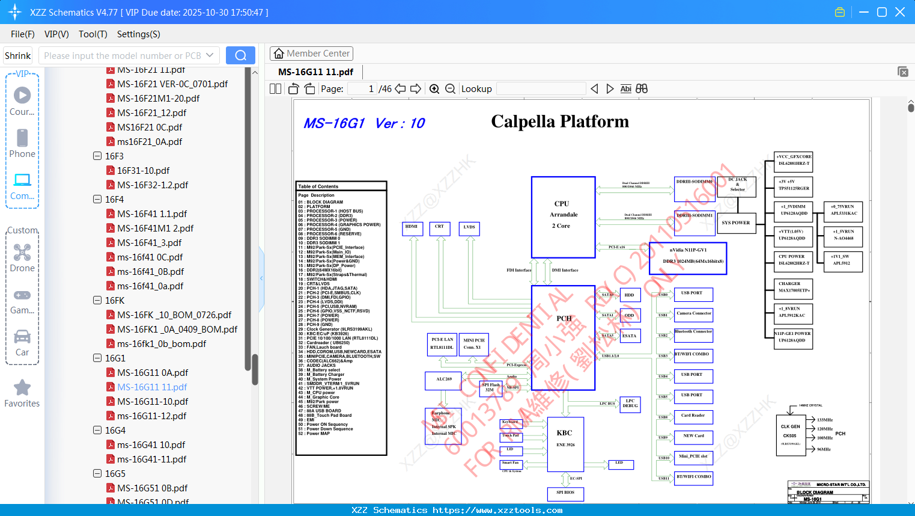
Task: Open the Settings(S) menu
Action: [139, 34]
